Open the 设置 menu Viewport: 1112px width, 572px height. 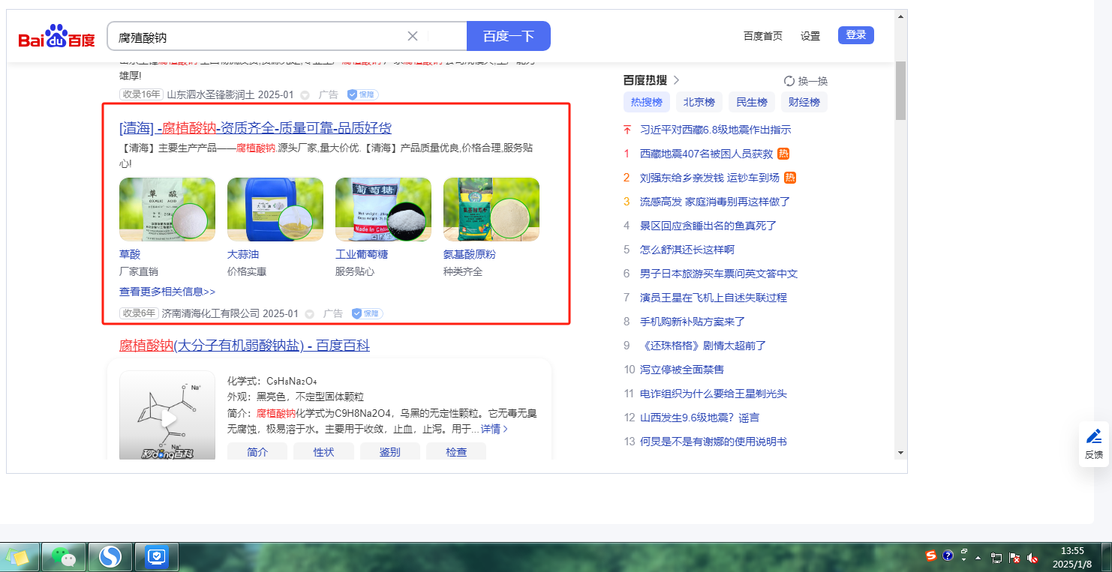(810, 36)
